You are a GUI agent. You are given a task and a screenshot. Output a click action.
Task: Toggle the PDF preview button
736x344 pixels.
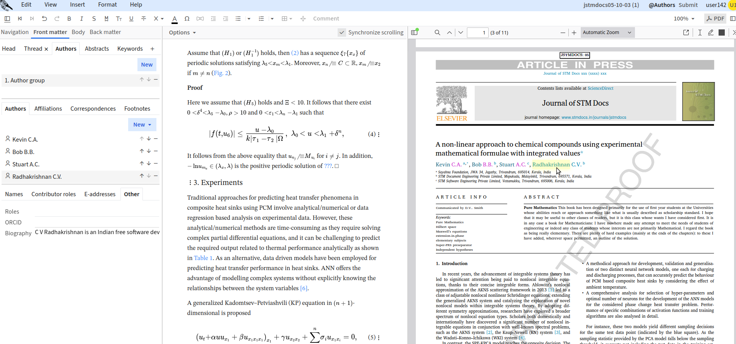[x=715, y=19]
